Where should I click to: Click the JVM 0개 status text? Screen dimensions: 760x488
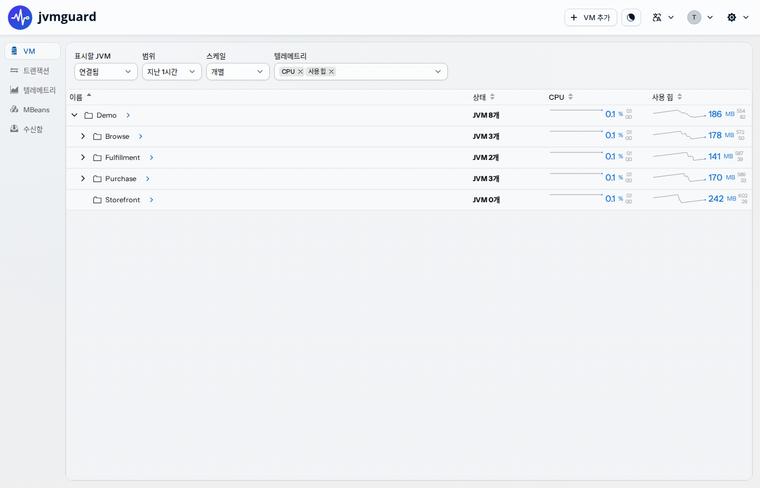coord(486,200)
